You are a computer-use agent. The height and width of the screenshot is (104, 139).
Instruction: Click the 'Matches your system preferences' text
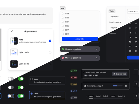[x=32, y=42]
